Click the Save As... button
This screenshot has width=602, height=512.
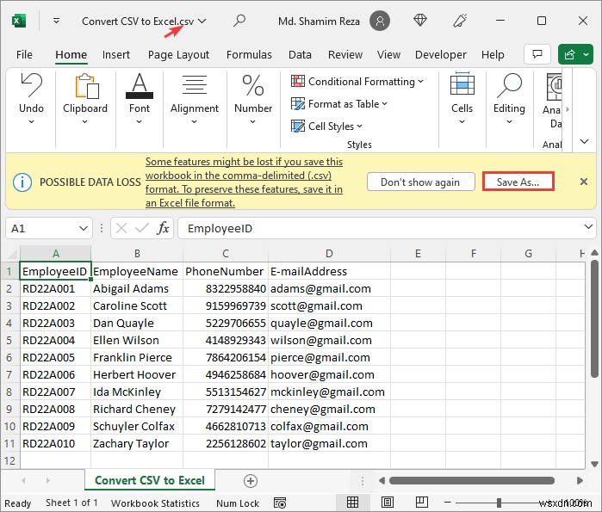[518, 182]
